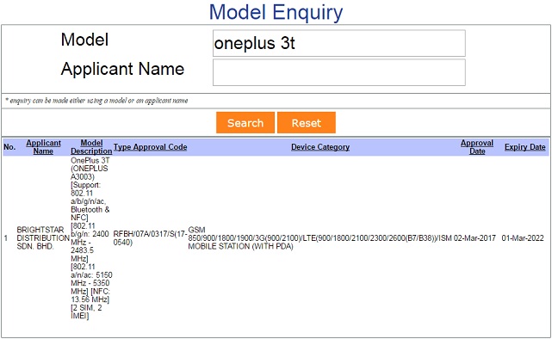
Task: Sort by Expiry Date column header
Action: coord(525,147)
